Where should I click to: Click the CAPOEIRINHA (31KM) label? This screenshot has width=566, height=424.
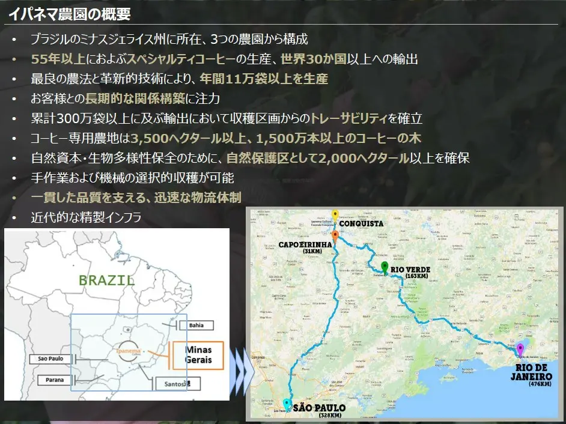point(305,247)
